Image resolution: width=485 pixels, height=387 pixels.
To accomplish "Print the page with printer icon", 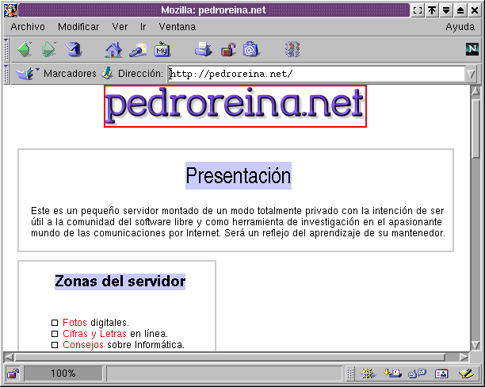I will [x=204, y=50].
